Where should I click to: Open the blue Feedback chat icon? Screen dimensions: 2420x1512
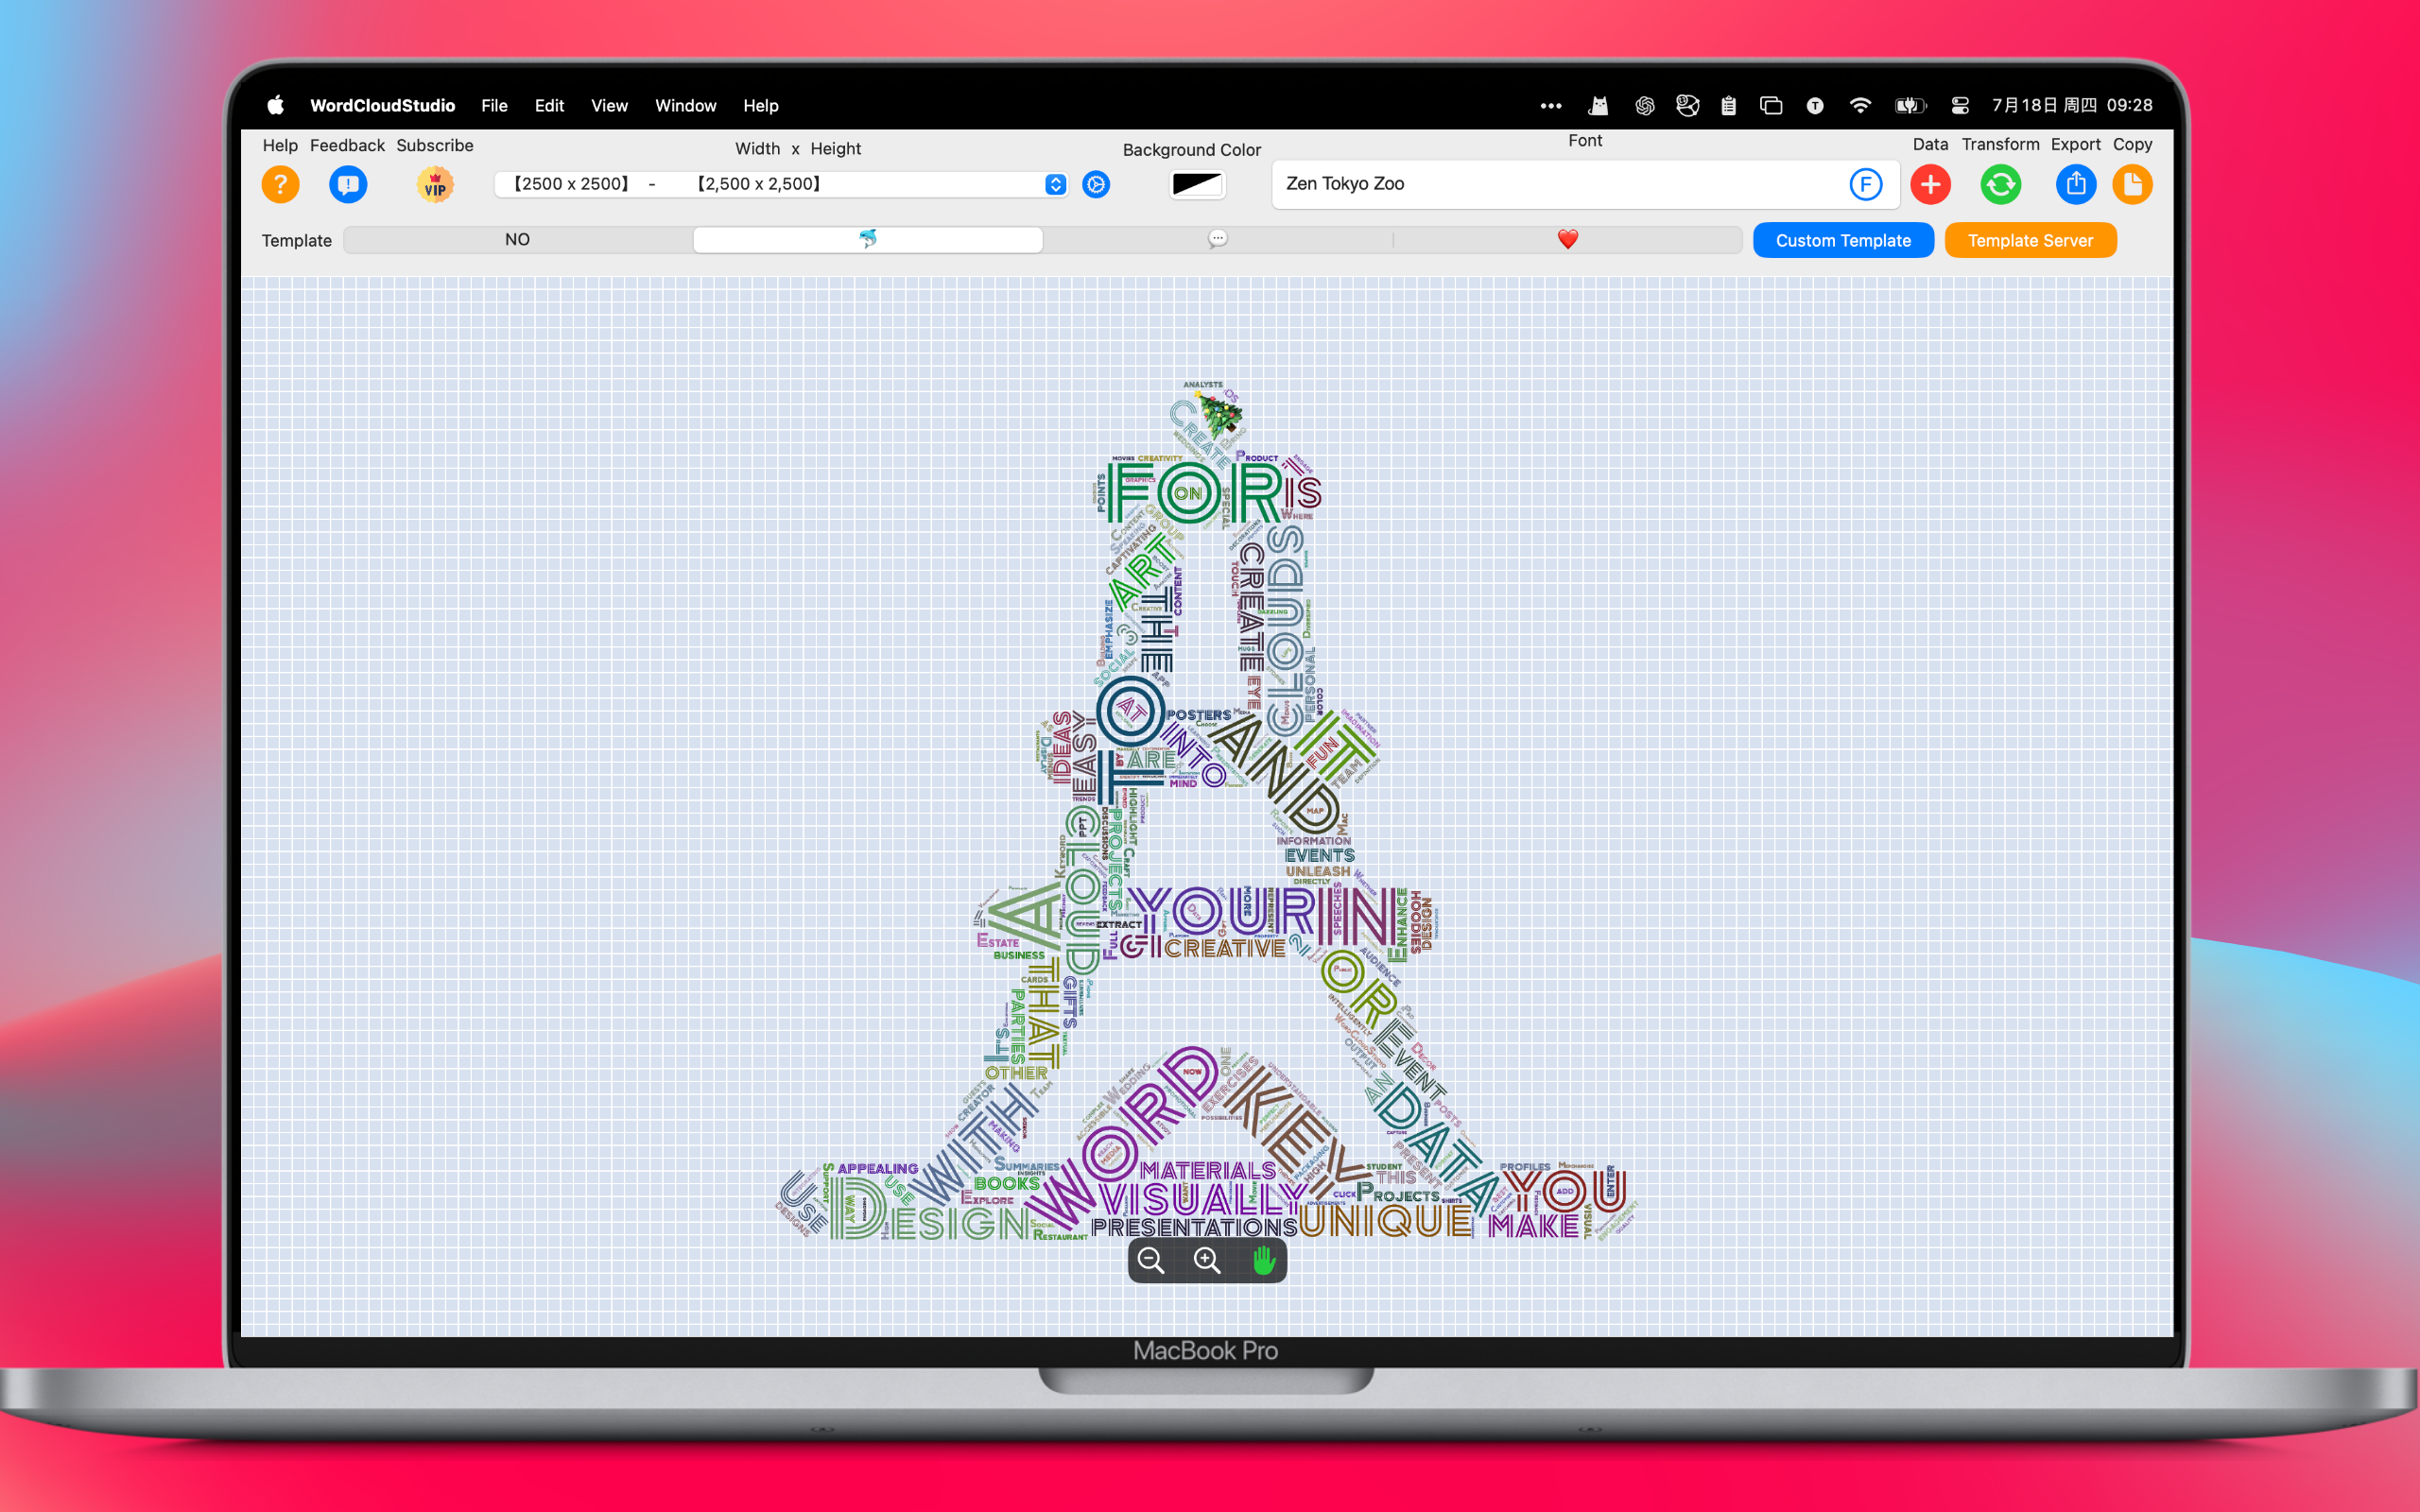[348, 185]
